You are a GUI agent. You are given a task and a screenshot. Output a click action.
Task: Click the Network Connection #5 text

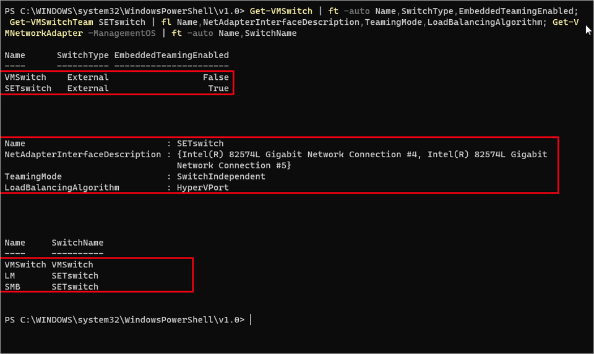[232, 166]
